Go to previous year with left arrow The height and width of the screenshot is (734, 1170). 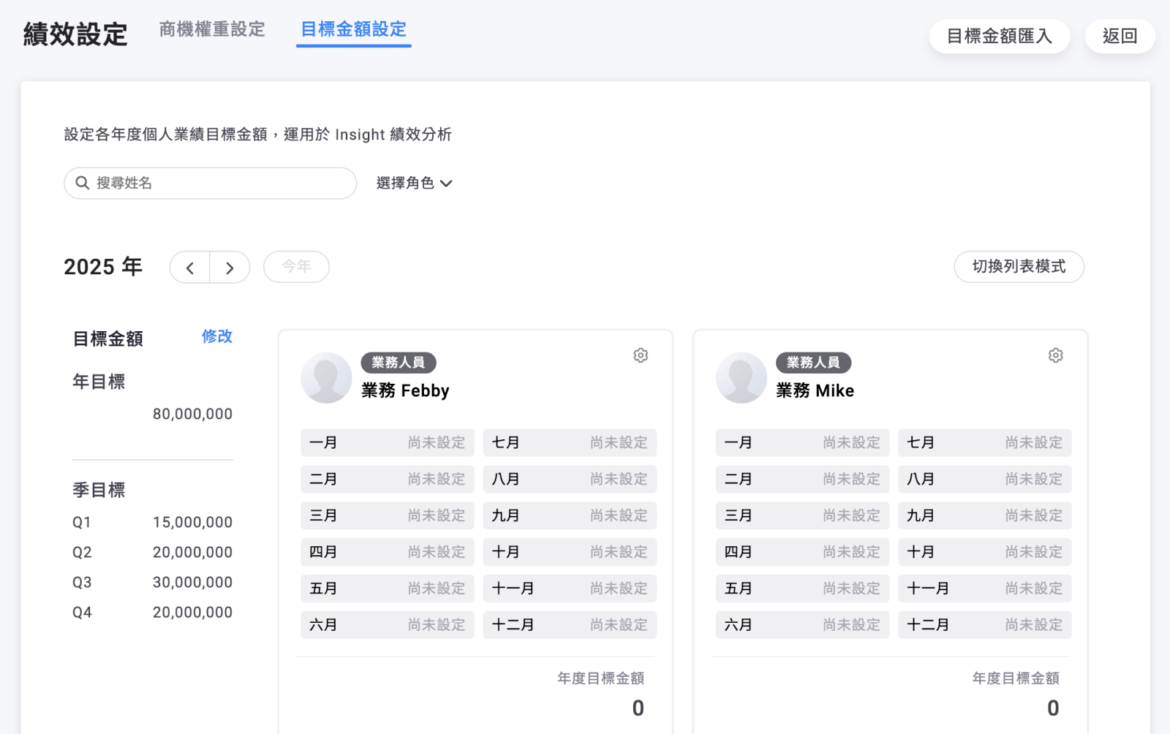[189, 267]
